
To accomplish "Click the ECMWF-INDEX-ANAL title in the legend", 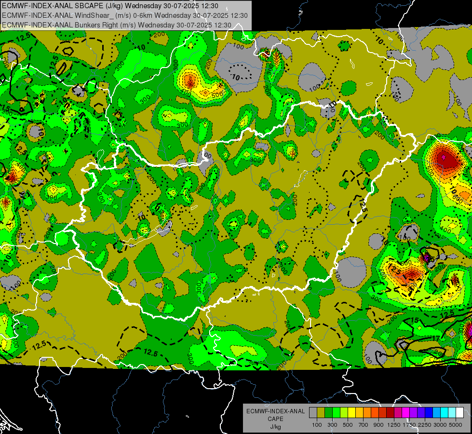I will pyautogui.click(x=276, y=411).
